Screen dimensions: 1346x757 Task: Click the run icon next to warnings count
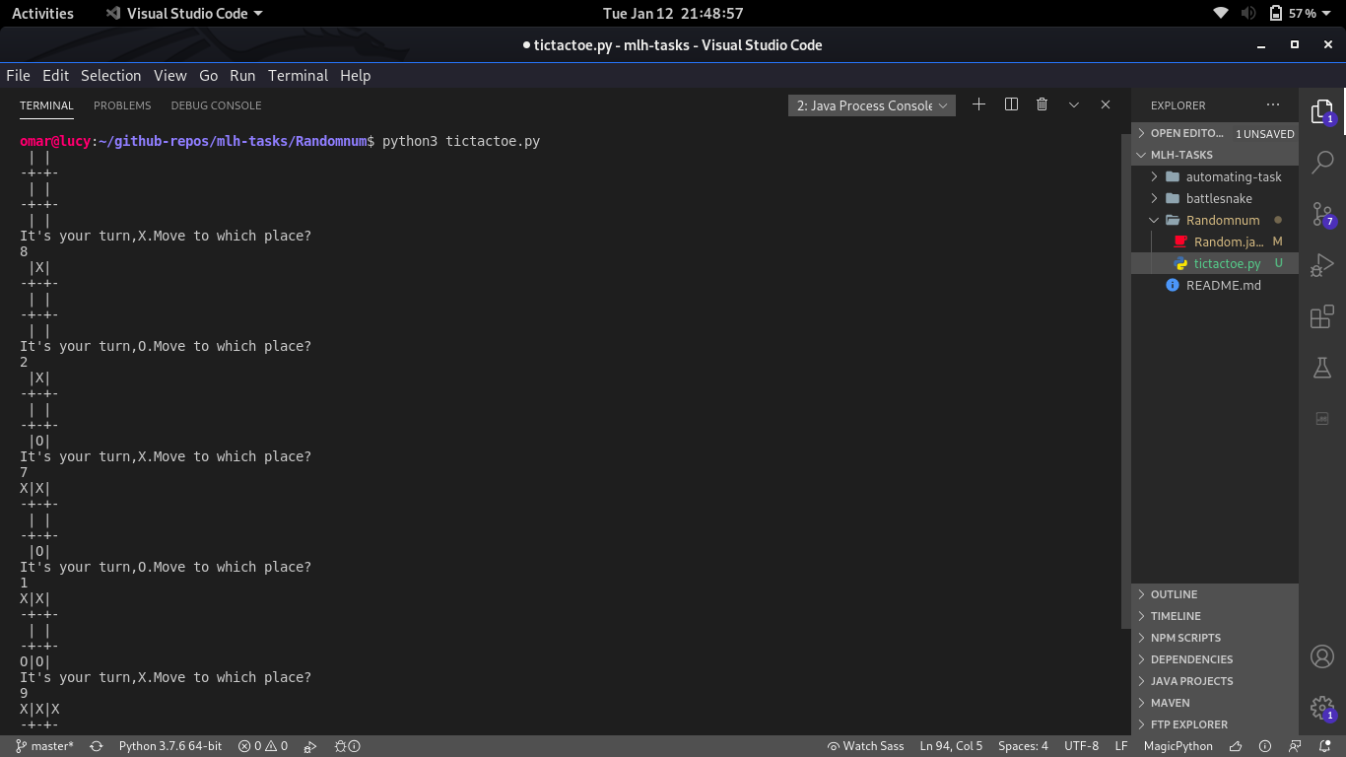pyautogui.click(x=310, y=746)
